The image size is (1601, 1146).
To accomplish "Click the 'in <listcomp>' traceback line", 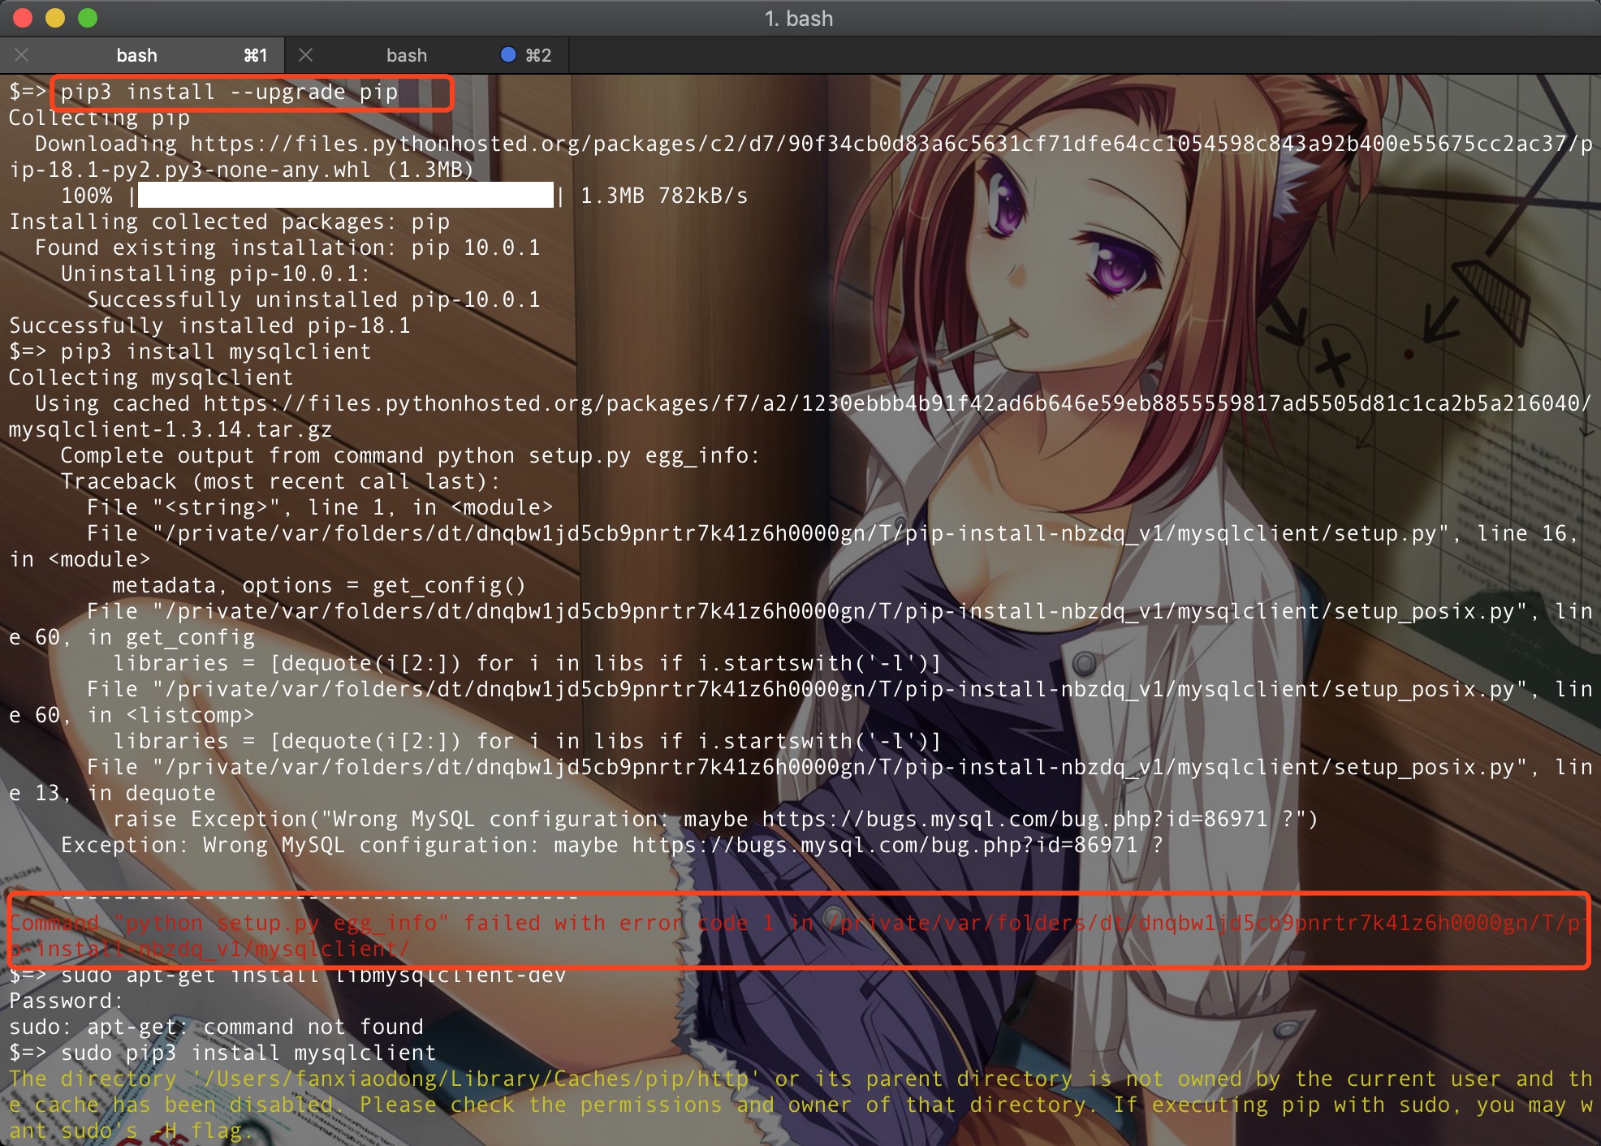I will tap(132, 715).
